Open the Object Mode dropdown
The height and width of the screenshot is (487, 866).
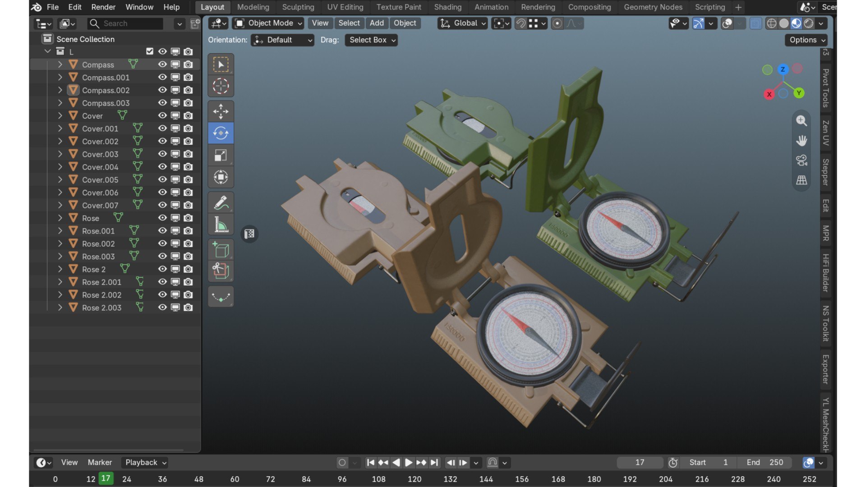pos(268,23)
